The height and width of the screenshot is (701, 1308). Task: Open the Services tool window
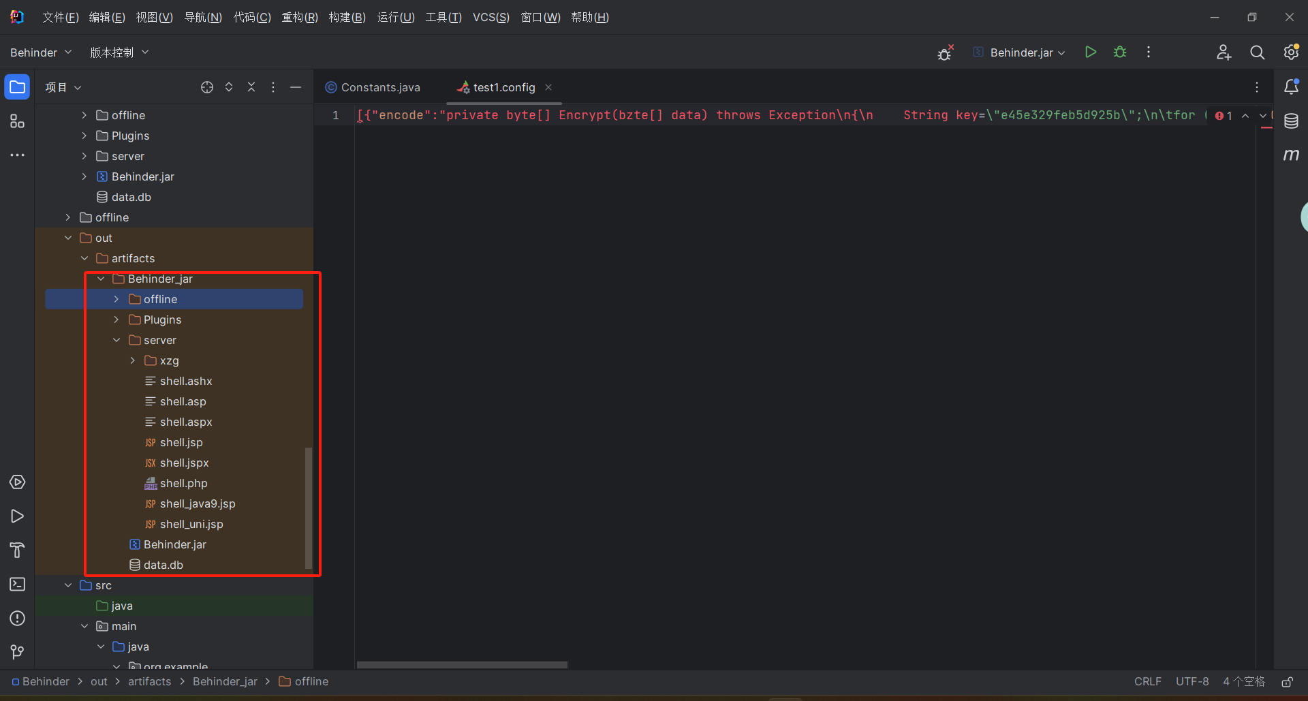click(x=17, y=482)
